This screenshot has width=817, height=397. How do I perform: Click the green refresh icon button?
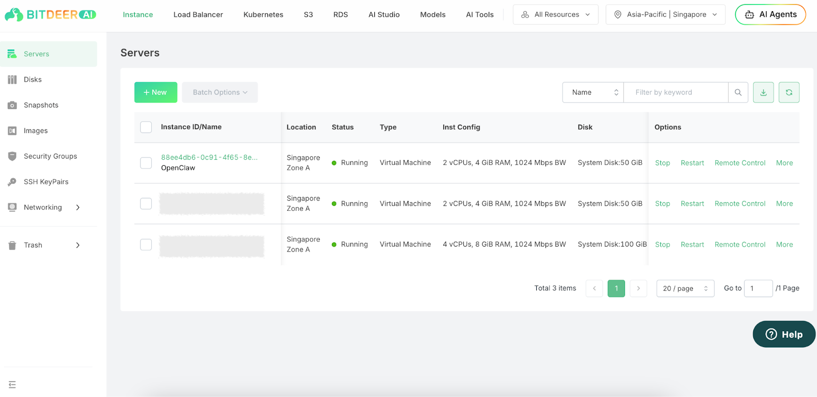pos(789,92)
